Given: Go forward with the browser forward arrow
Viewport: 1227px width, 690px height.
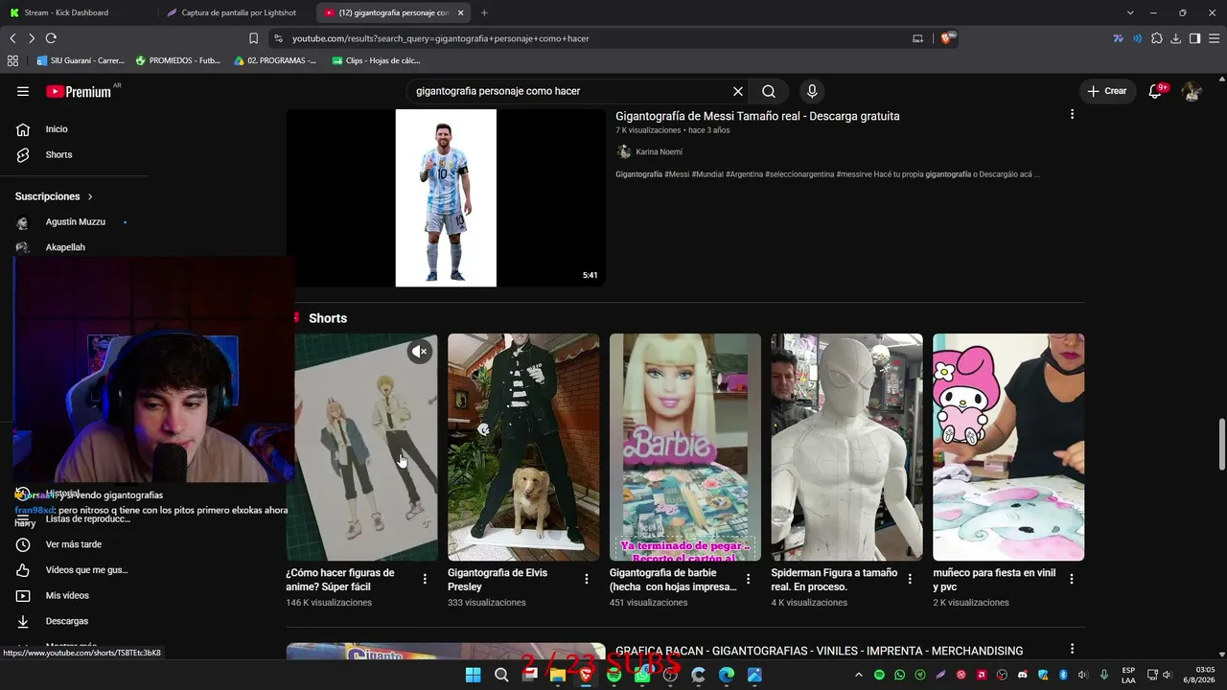Looking at the screenshot, I should [x=32, y=38].
